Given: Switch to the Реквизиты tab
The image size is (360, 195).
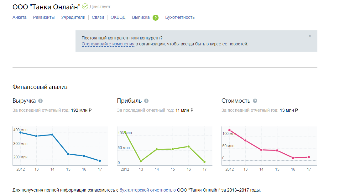Looking at the screenshot, I should pos(44,18).
